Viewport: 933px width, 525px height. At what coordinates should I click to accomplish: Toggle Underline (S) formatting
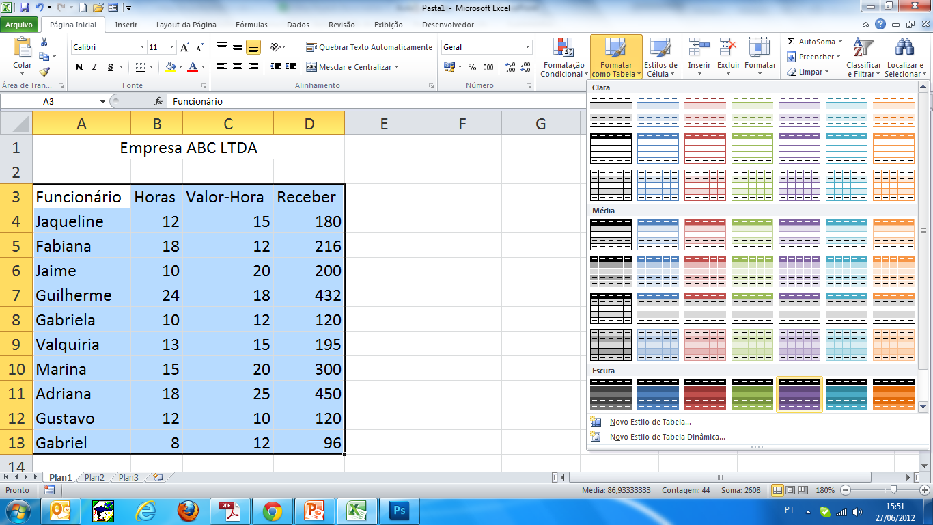tap(109, 67)
